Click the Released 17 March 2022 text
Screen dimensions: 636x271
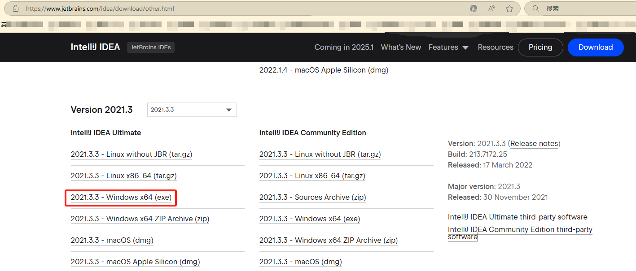[x=490, y=165]
